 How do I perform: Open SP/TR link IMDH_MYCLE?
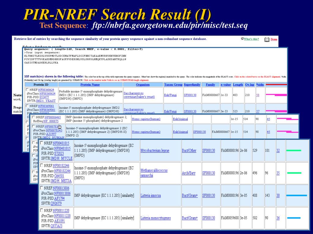click(x=61, y=158)
